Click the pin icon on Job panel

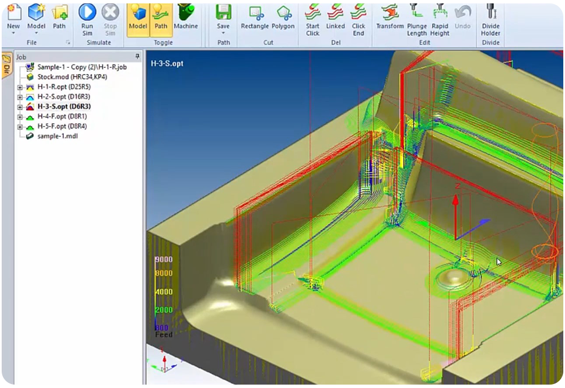137,57
